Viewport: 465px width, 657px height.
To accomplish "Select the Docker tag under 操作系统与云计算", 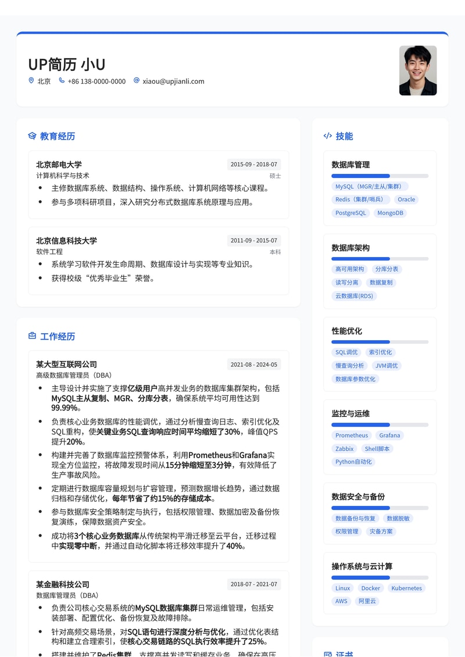I will (370, 588).
